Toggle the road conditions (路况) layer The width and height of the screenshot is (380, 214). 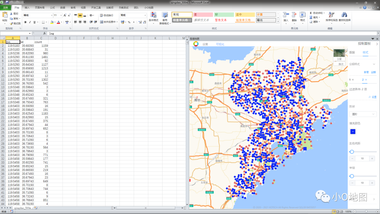point(341,64)
